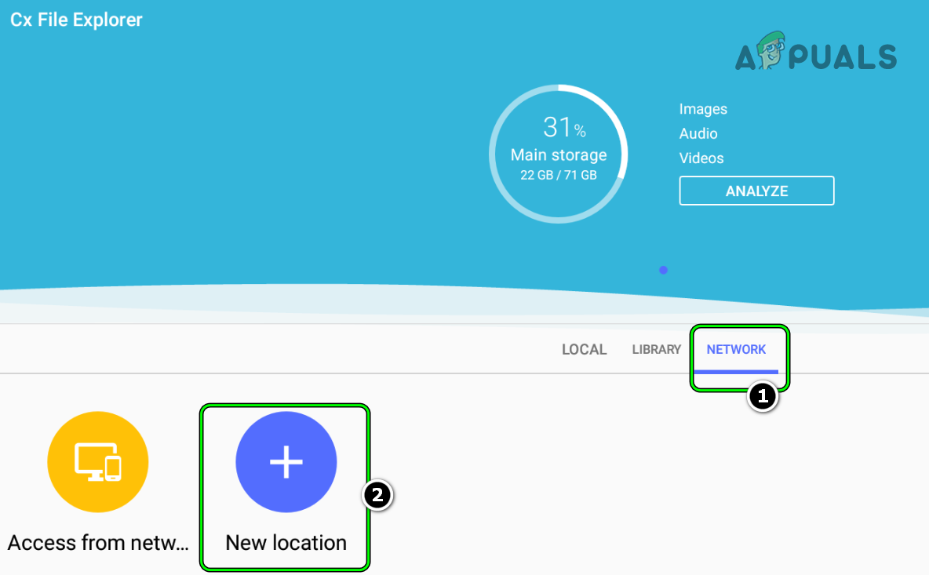Click the New location label
The image size is (929, 575).
[286, 542]
